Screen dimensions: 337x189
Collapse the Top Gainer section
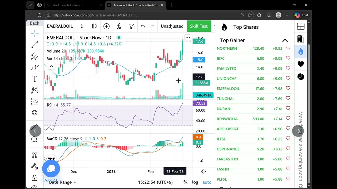coord(285,40)
